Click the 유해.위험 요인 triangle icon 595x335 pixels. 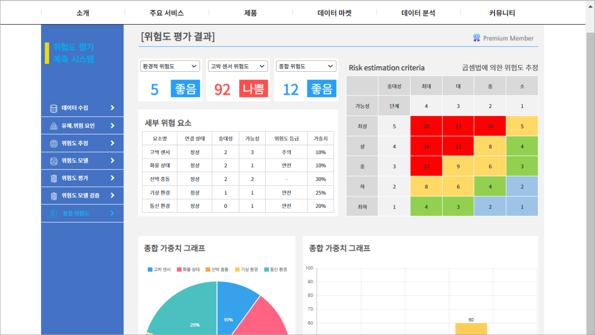54,126
